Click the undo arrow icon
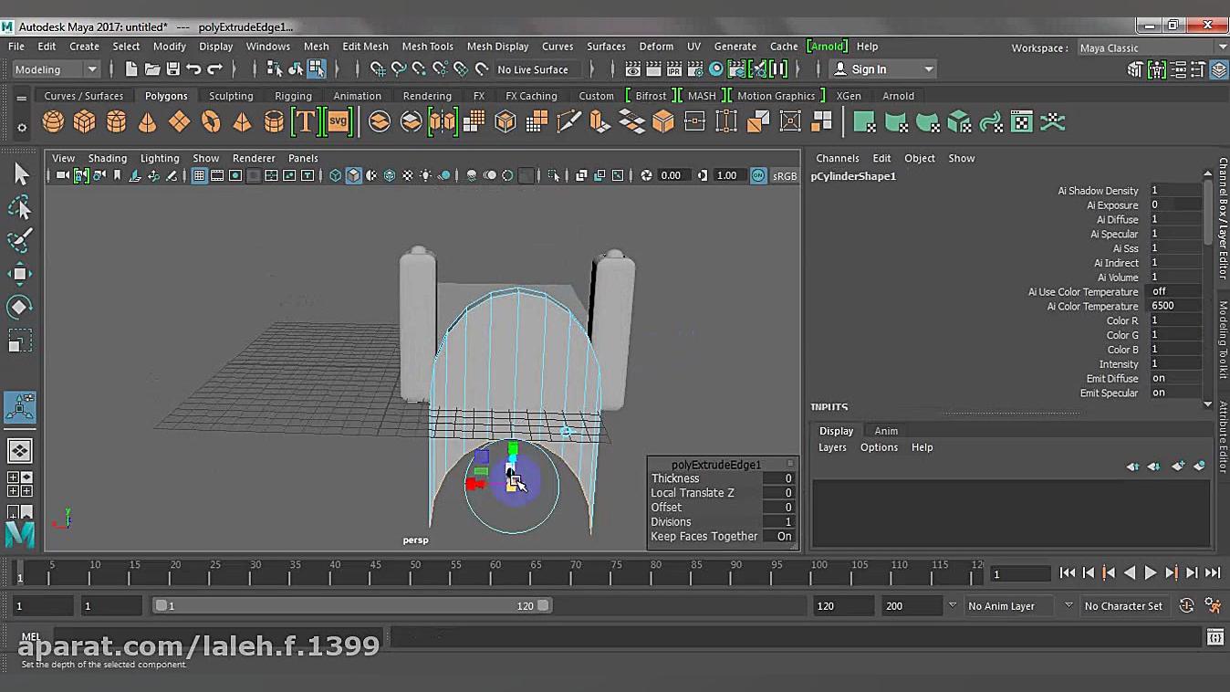This screenshot has height=692, width=1230. [x=193, y=69]
